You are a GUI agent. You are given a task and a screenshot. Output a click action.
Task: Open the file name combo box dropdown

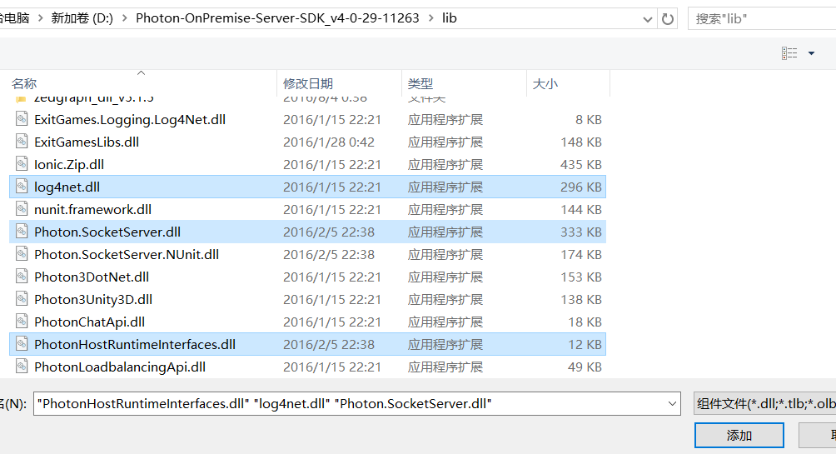pos(672,404)
